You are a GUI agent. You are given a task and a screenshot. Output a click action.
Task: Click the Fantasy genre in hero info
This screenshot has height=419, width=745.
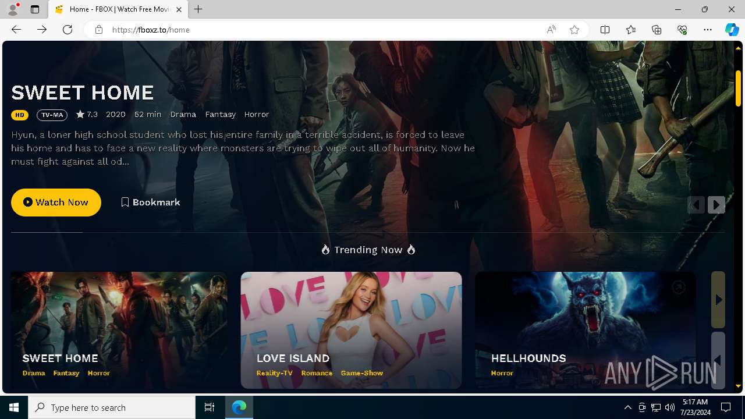point(221,115)
